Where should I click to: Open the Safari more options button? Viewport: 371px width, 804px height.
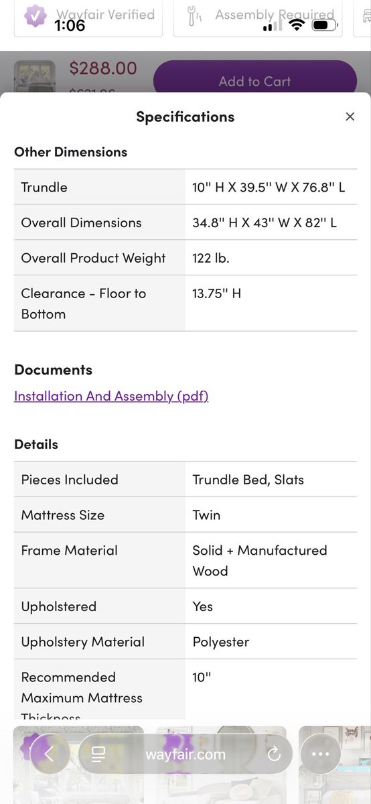tap(321, 754)
